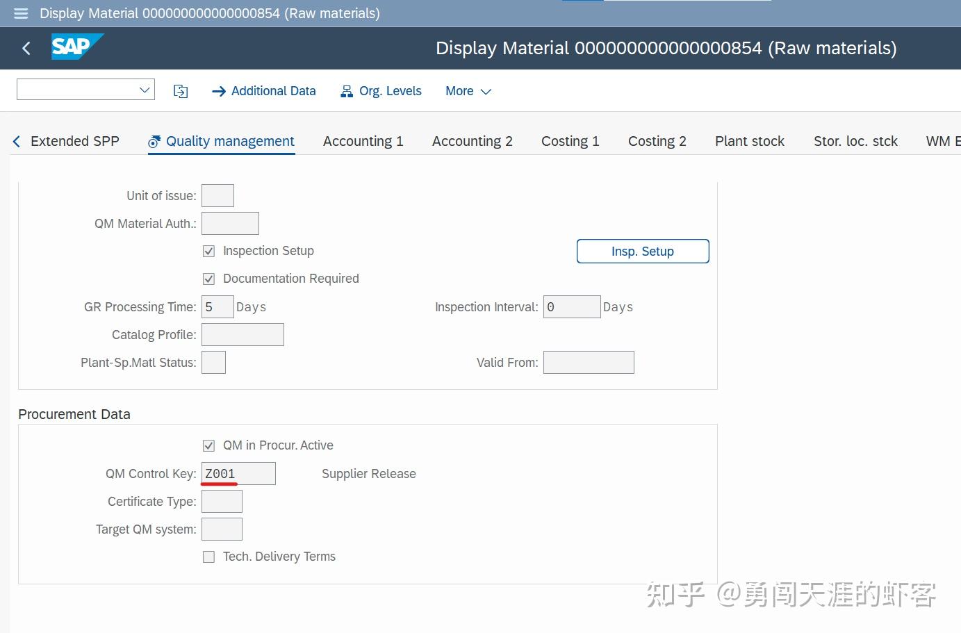Click the left tab-scroll chevron
Image resolution: width=961 pixels, height=633 pixels.
tap(15, 140)
